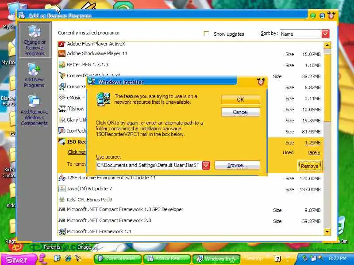
Task: Open the Sort by Name dropdown
Action: coord(325,34)
